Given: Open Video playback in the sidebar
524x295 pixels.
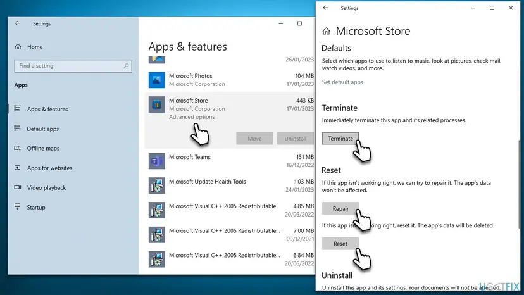Looking at the screenshot, I should click(x=46, y=187).
